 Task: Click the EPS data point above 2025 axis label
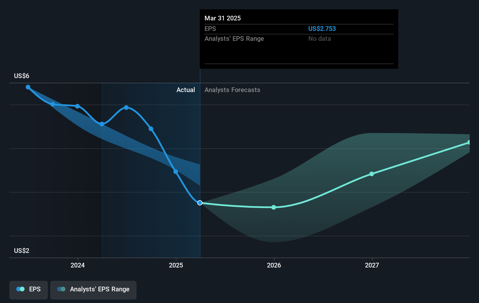coord(176,172)
